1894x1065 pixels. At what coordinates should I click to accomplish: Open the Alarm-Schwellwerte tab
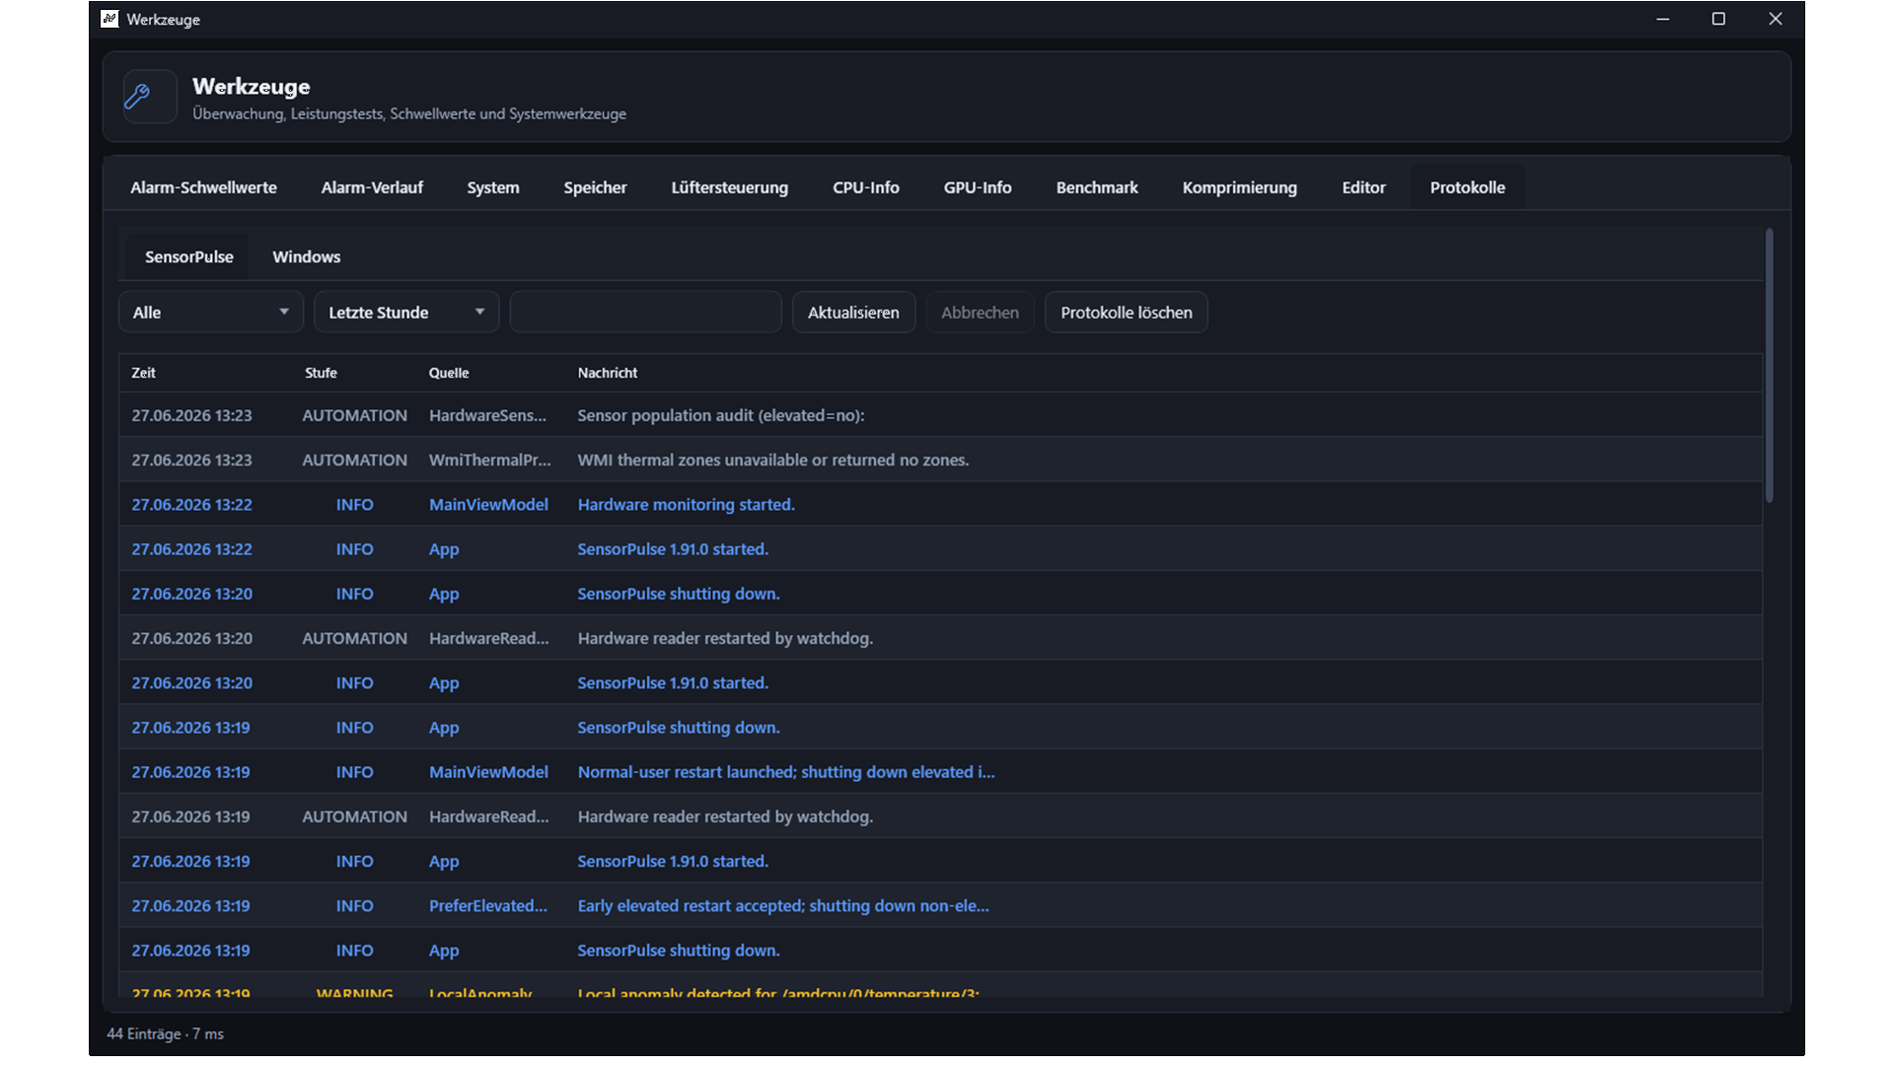(203, 187)
